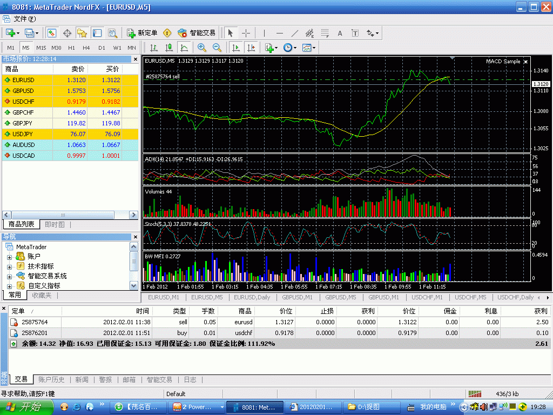Select the trendline drawing tool
This screenshot has width=553, height=415.
(294, 33)
